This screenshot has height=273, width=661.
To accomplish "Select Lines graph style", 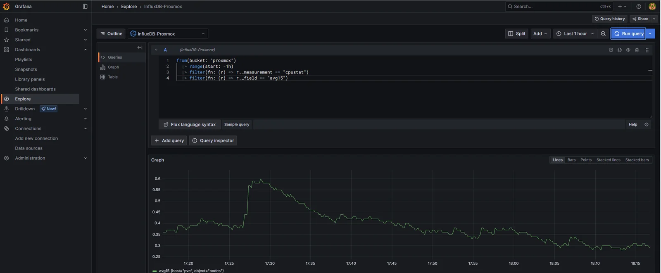I will point(558,160).
